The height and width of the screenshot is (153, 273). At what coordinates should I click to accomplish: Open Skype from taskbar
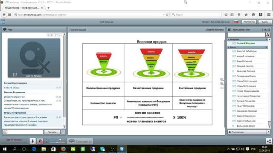102,149
